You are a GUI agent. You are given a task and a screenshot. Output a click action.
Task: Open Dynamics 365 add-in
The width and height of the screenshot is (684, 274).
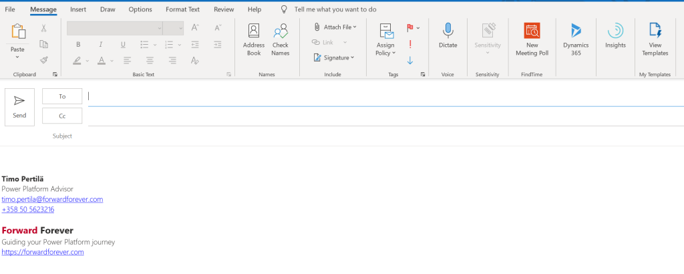tap(575, 39)
